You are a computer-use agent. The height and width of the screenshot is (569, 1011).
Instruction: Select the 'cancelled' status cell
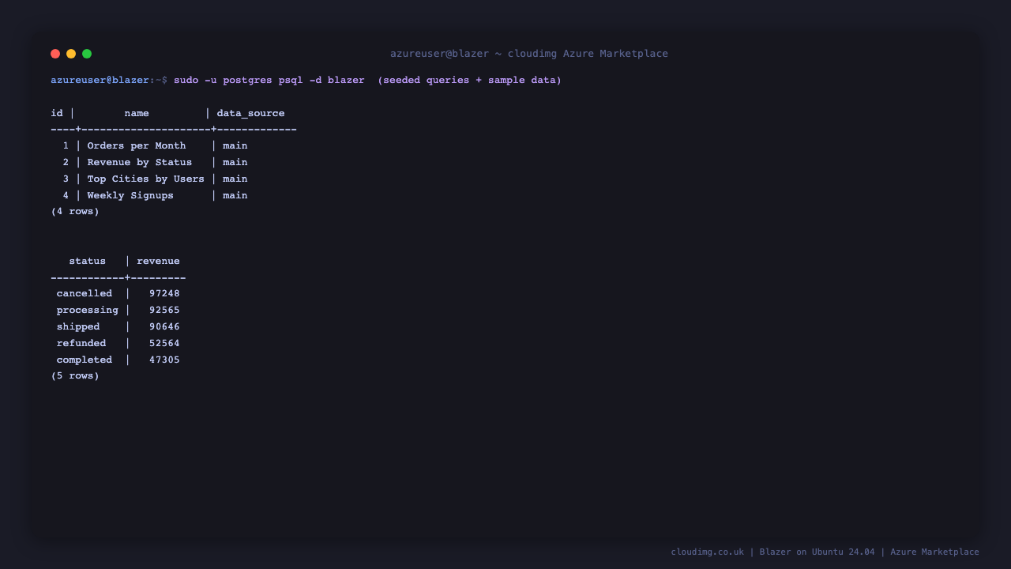[85, 293]
